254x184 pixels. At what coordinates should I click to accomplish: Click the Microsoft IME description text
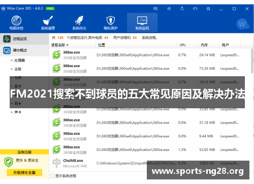75,166
